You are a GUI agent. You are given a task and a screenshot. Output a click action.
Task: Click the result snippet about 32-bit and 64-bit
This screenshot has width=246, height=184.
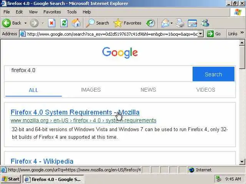click(x=120, y=133)
